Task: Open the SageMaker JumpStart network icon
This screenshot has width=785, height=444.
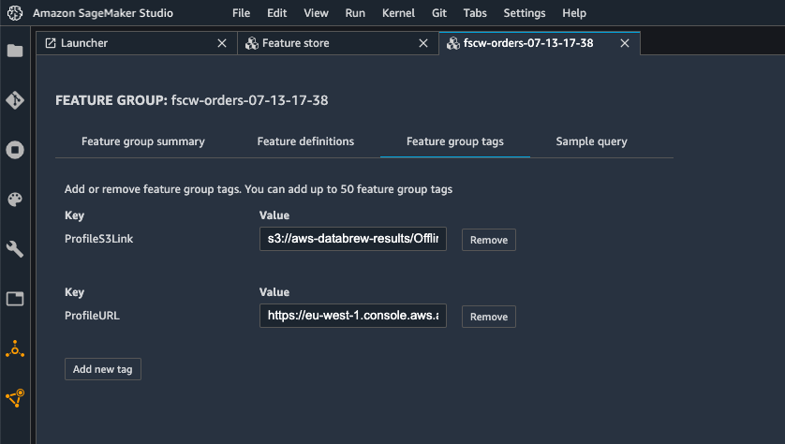Action: (x=15, y=398)
